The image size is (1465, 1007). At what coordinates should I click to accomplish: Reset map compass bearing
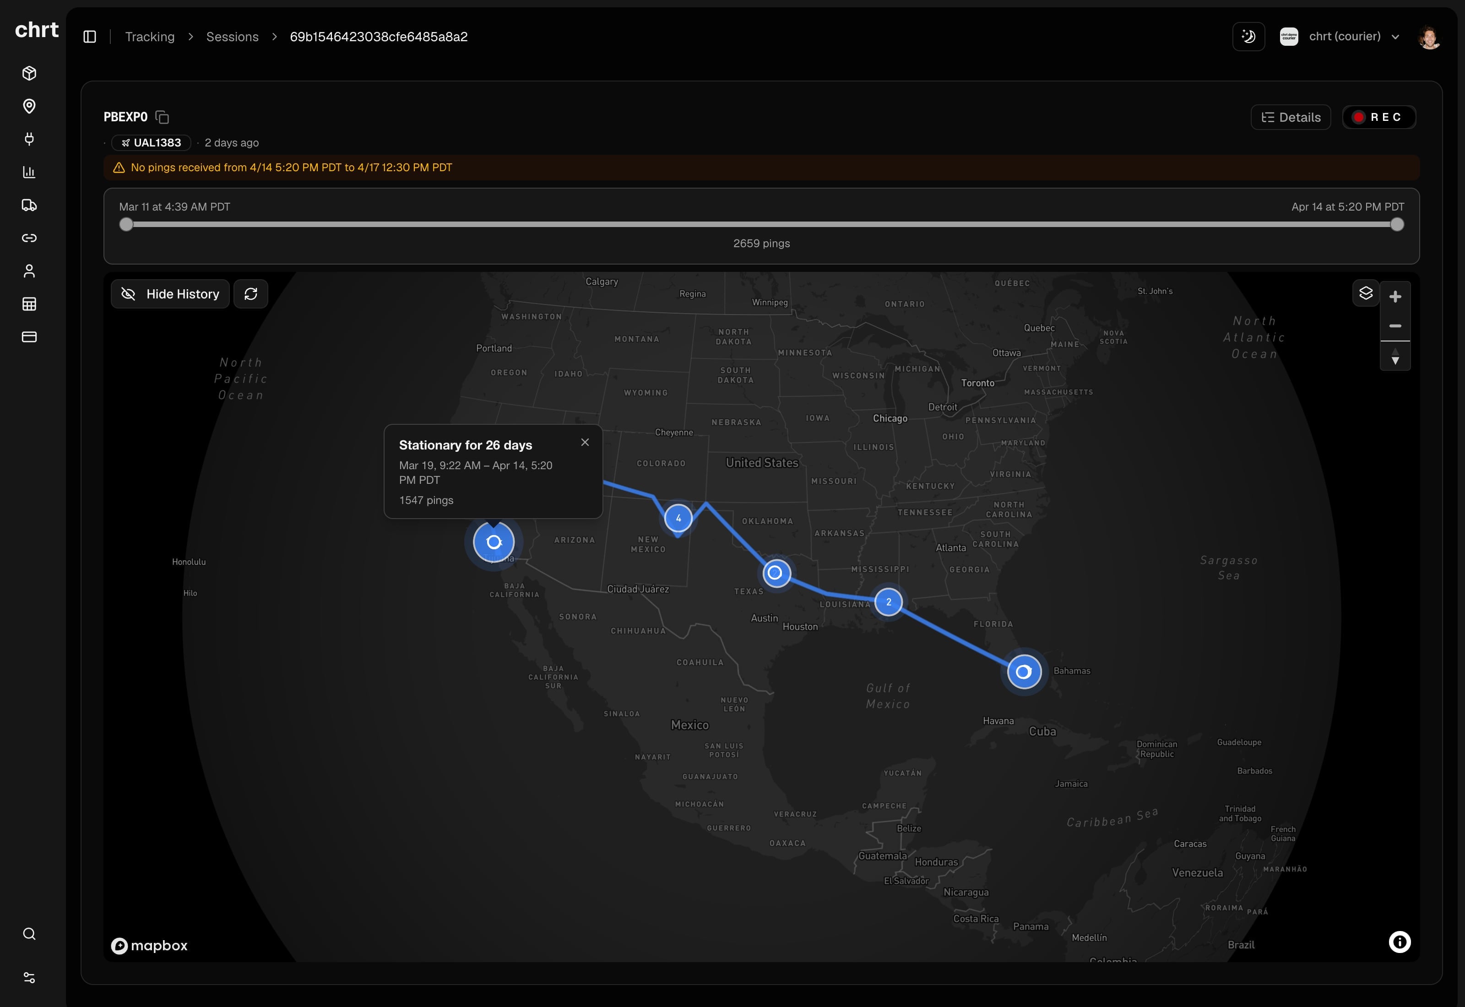coord(1395,357)
